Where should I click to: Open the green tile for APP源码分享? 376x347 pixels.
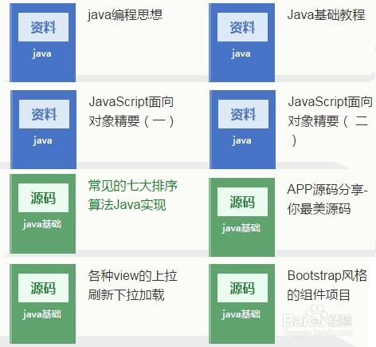pos(242,217)
